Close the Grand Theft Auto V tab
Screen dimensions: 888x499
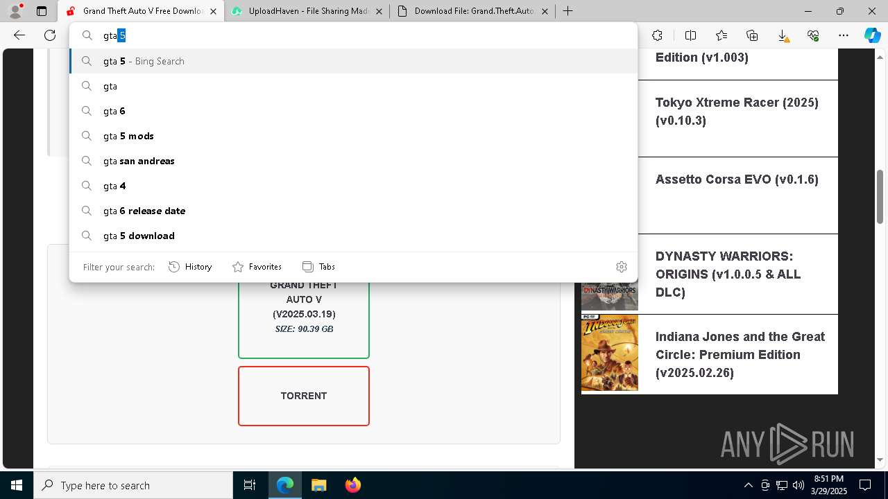pos(214,11)
